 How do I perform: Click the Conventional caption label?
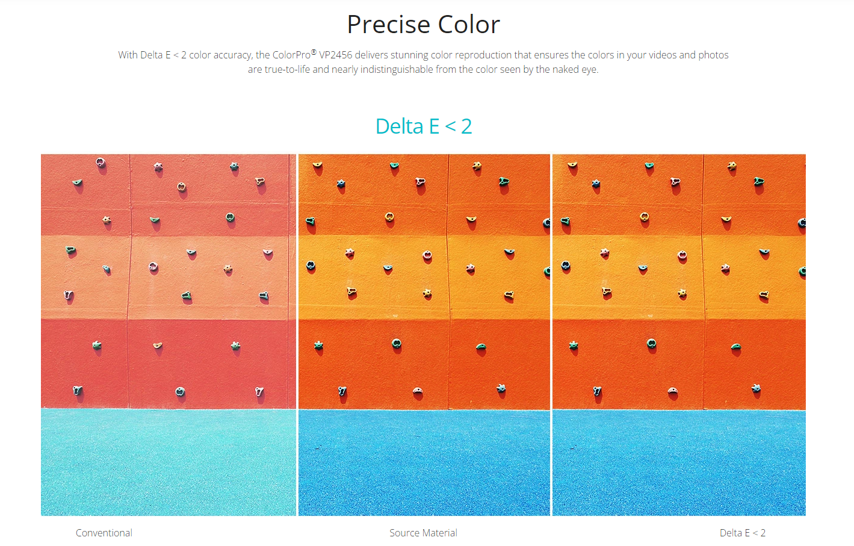point(104,533)
